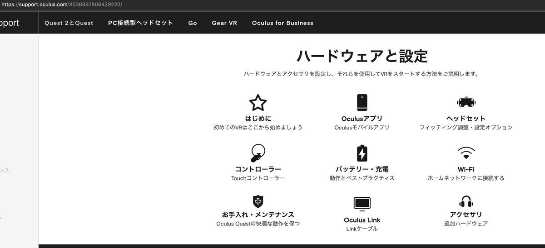The height and width of the screenshot is (248, 545).
Task: Open Oculus for Business menu item
Action: pos(282,23)
